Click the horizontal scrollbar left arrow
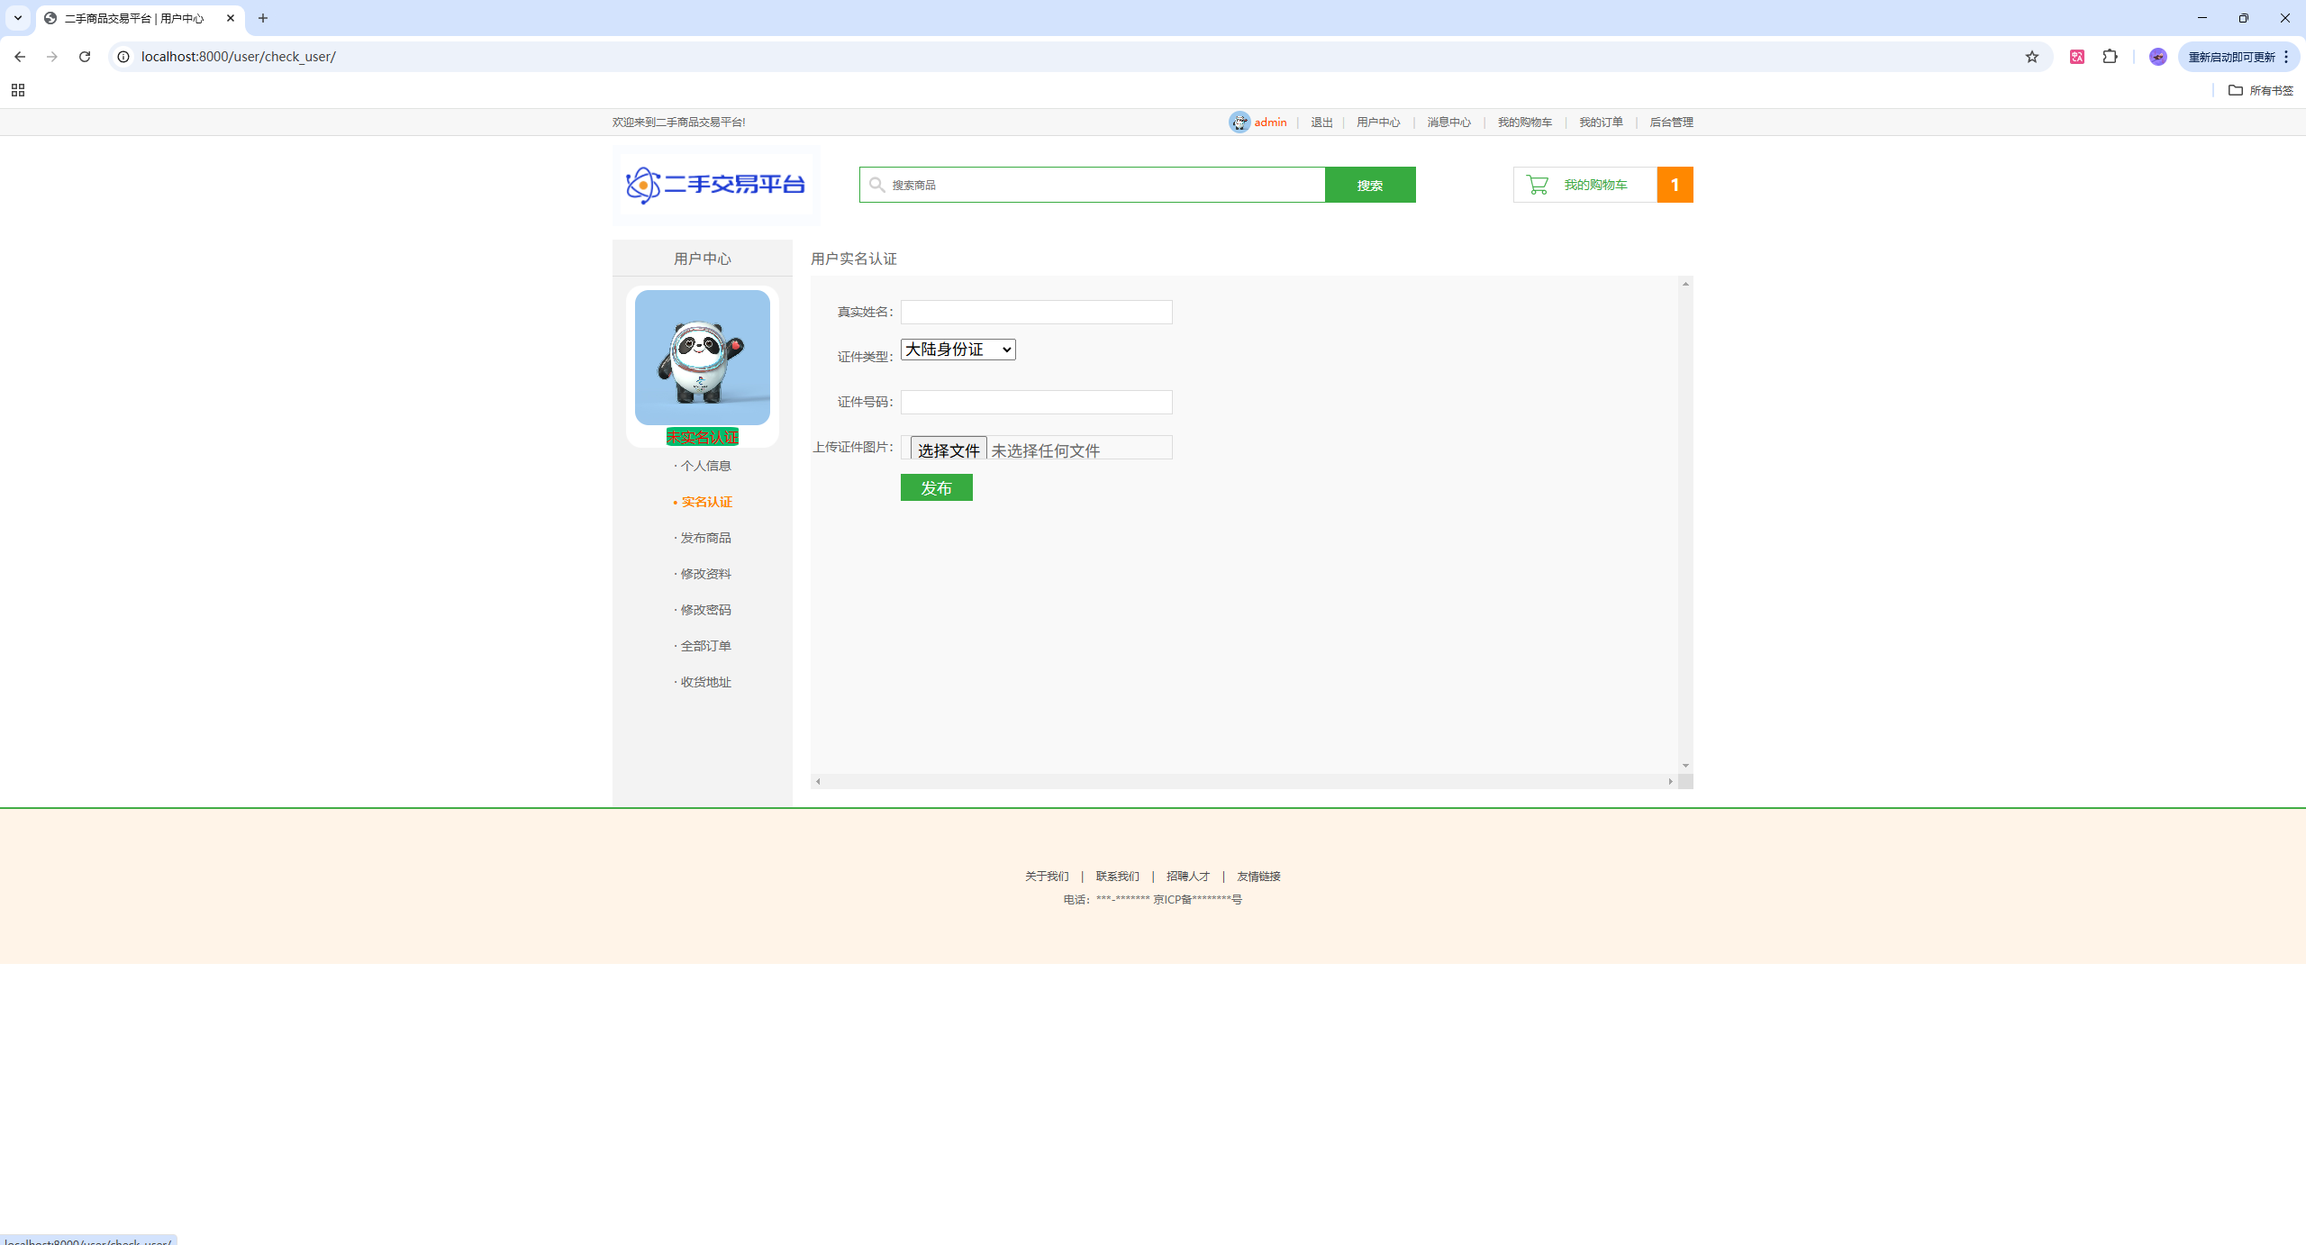This screenshot has height=1245, width=2306. pos(818,781)
